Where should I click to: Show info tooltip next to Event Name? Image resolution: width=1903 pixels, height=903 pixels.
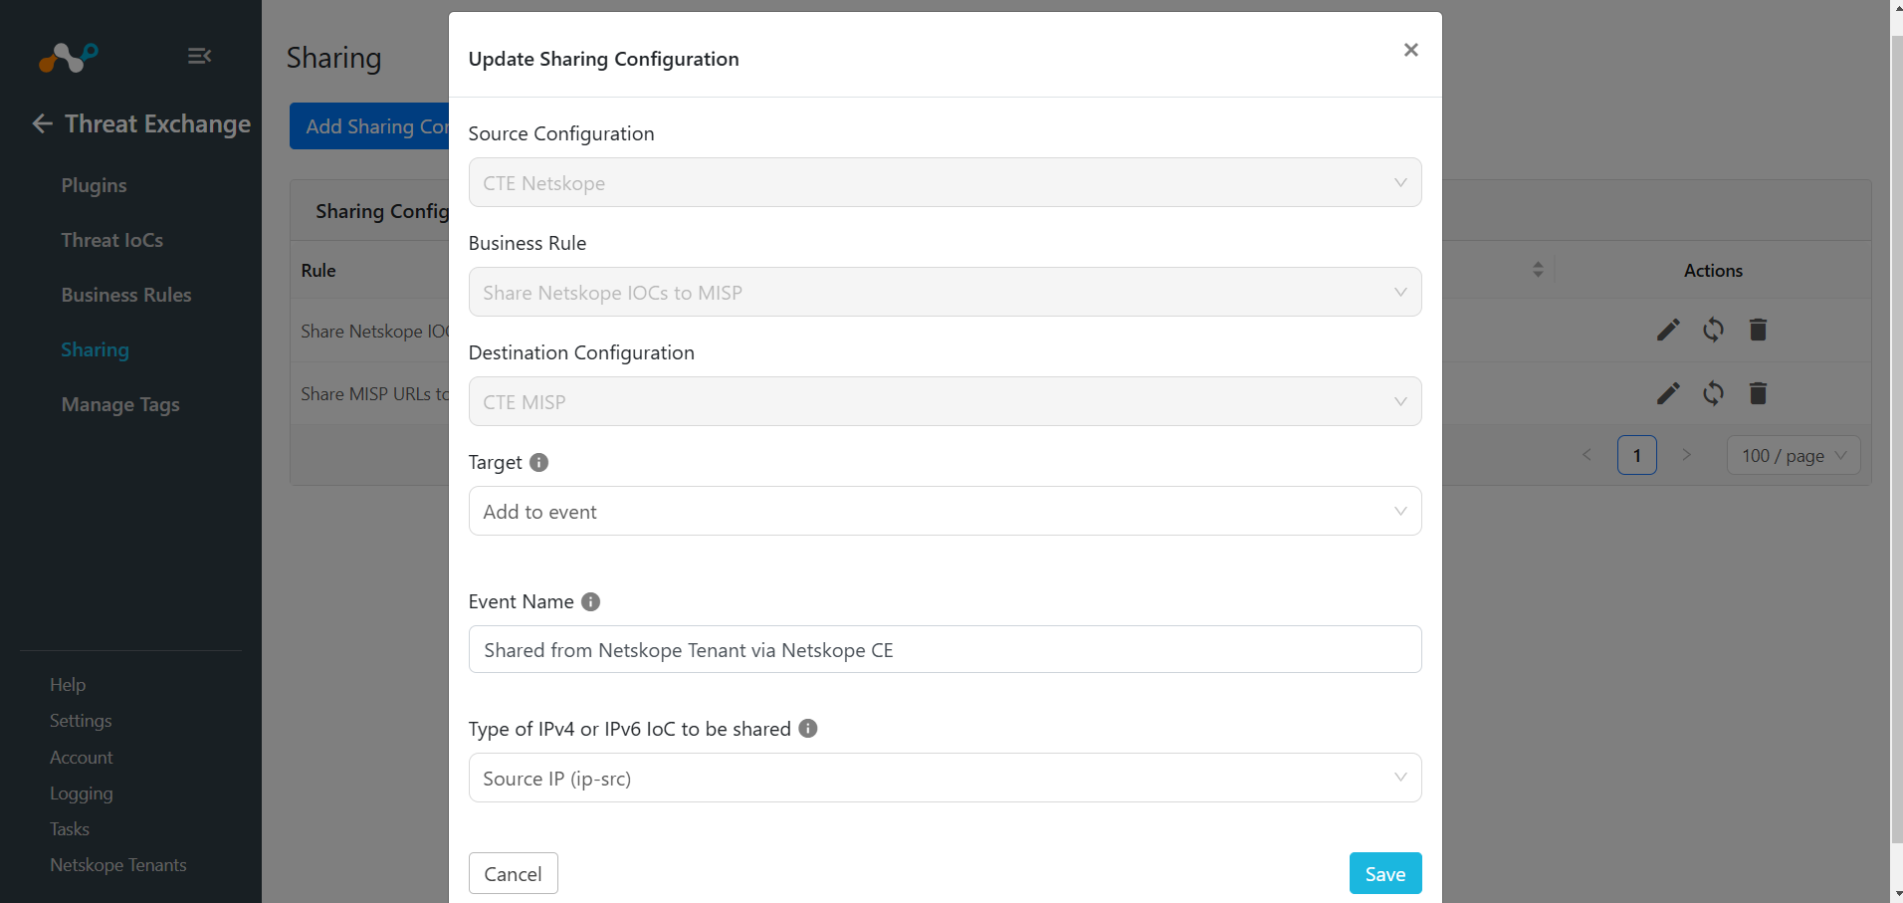(590, 601)
